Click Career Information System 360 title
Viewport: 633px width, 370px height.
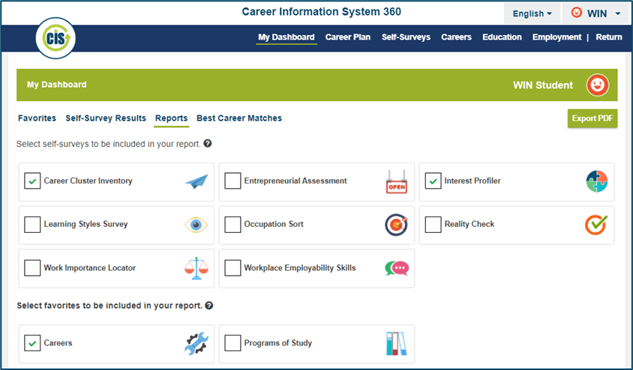coord(321,12)
